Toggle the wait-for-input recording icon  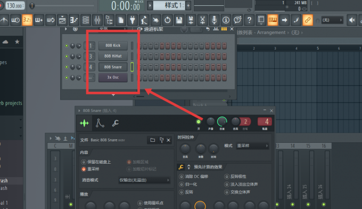(15, 20)
